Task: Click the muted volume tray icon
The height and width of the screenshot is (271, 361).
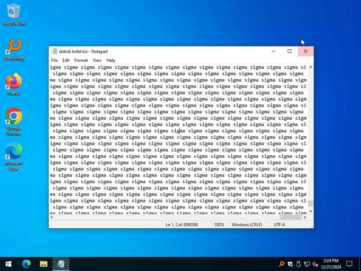Action: click(315, 264)
